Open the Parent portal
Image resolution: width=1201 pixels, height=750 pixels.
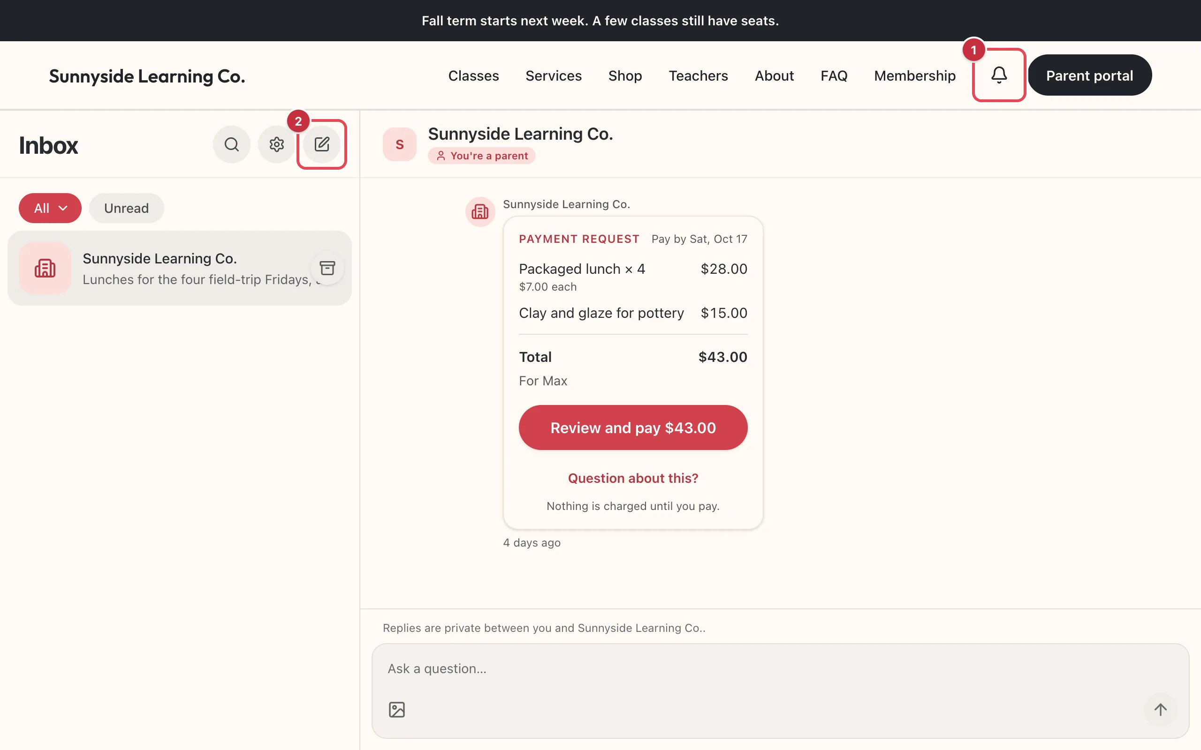(x=1089, y=75)
